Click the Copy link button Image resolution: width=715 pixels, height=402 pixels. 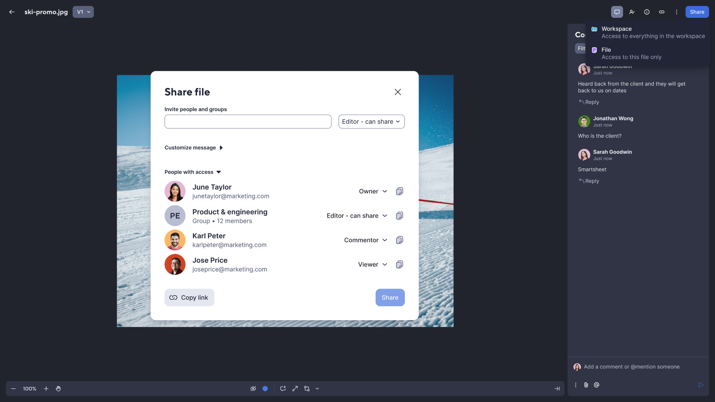click(189, 297)
